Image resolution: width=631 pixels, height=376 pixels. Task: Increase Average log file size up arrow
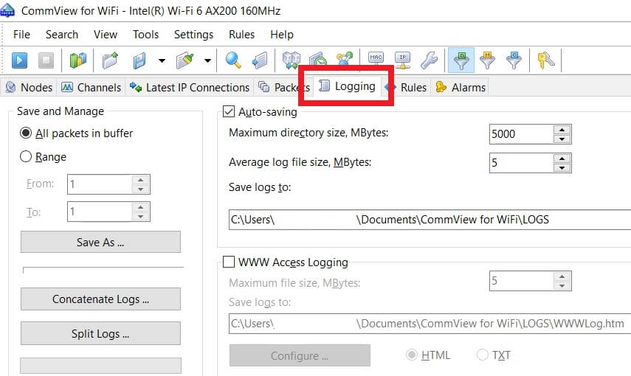pos(562,158)
